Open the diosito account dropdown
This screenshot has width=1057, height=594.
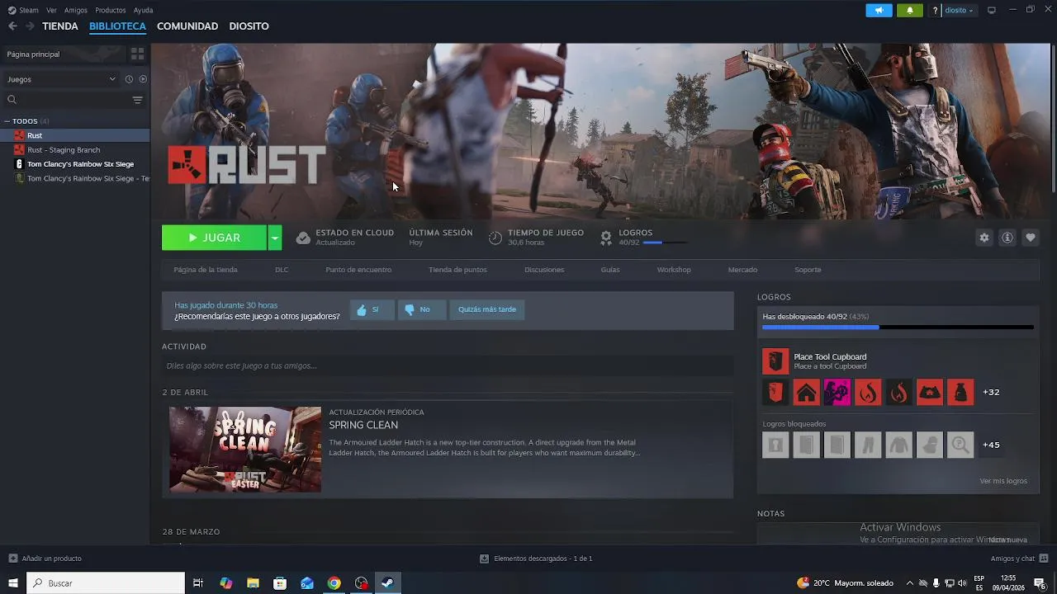click(960, 10)
